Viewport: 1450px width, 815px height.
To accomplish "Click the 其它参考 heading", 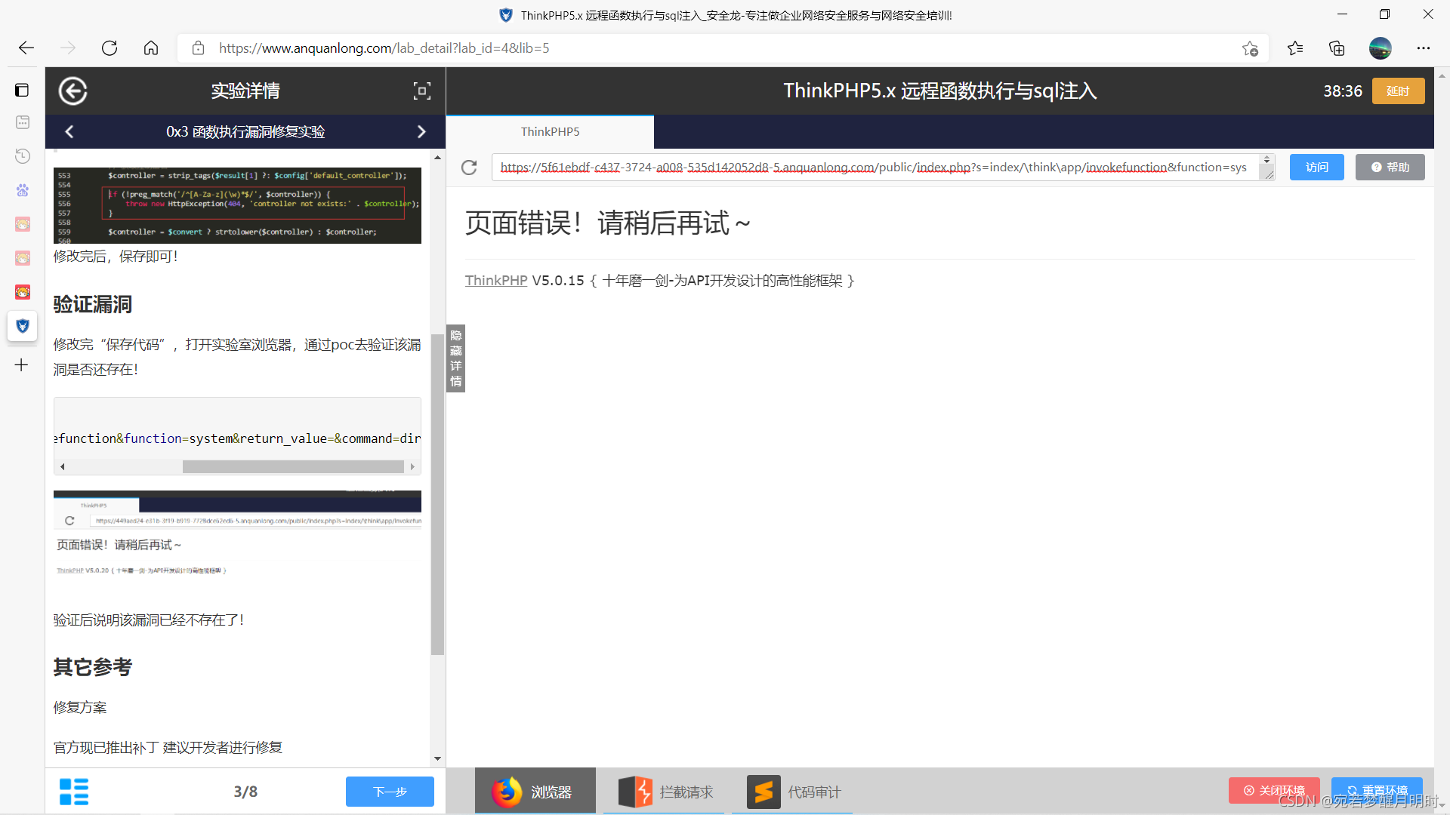I will point(93,667).
